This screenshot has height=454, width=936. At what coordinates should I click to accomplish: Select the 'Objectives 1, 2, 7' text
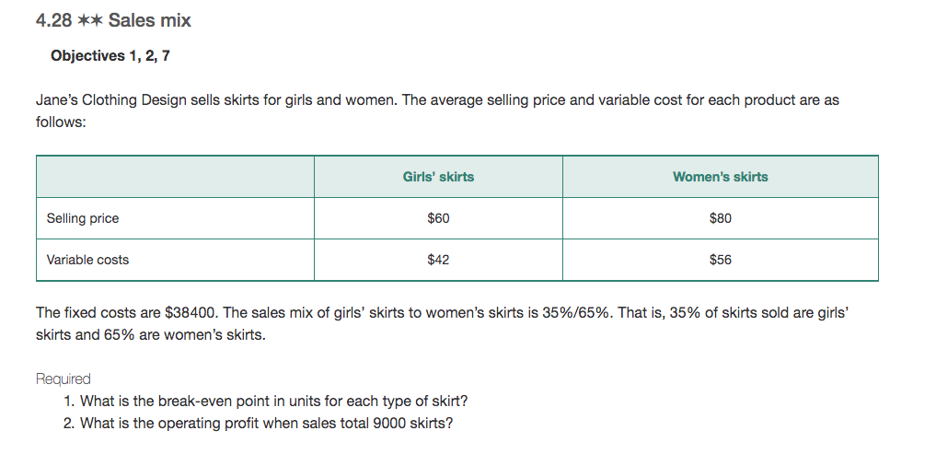tap(110, 56)
